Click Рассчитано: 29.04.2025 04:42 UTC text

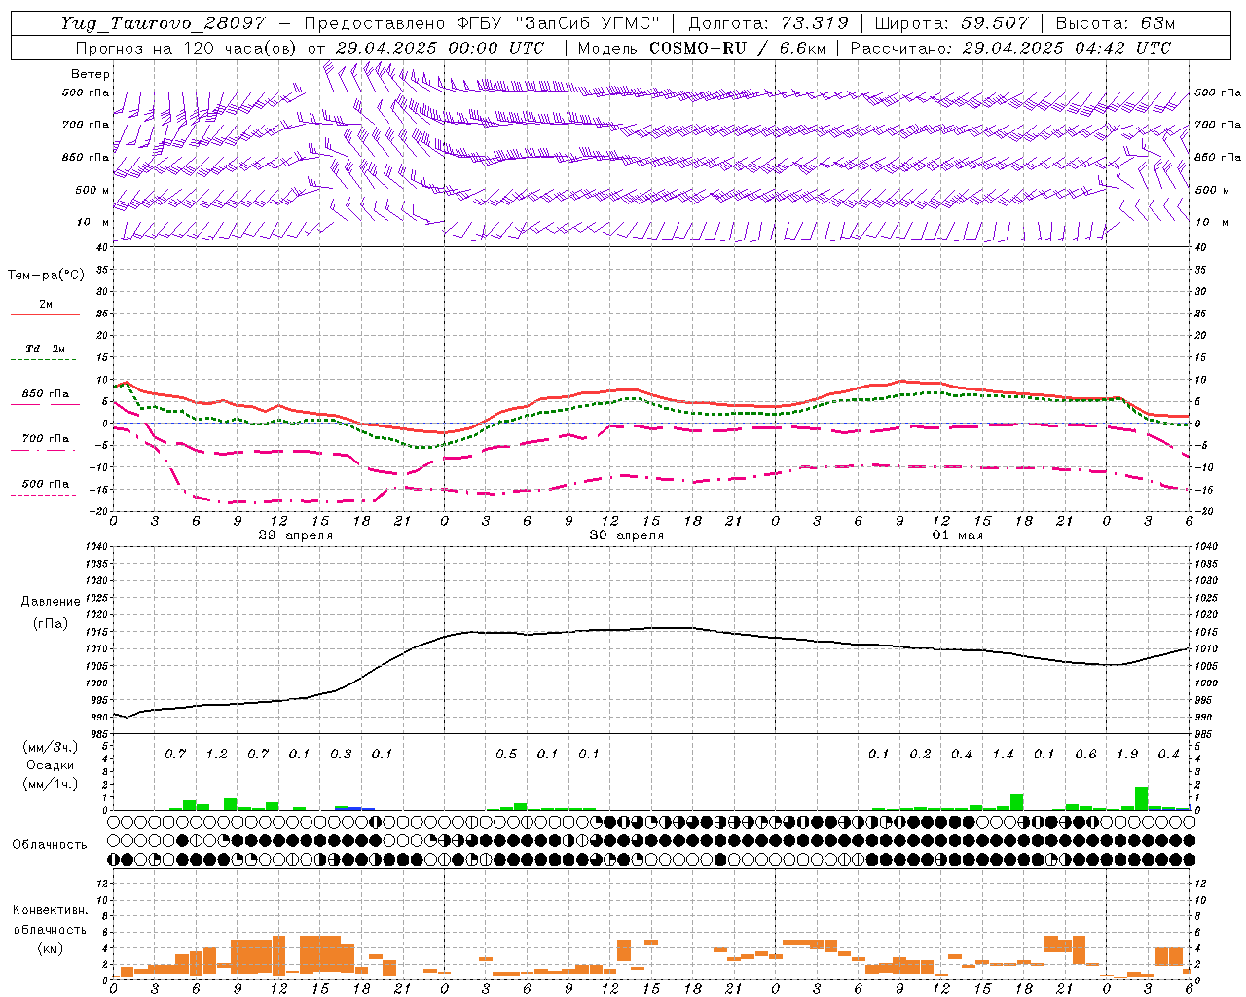click(x=1010, y=48)
